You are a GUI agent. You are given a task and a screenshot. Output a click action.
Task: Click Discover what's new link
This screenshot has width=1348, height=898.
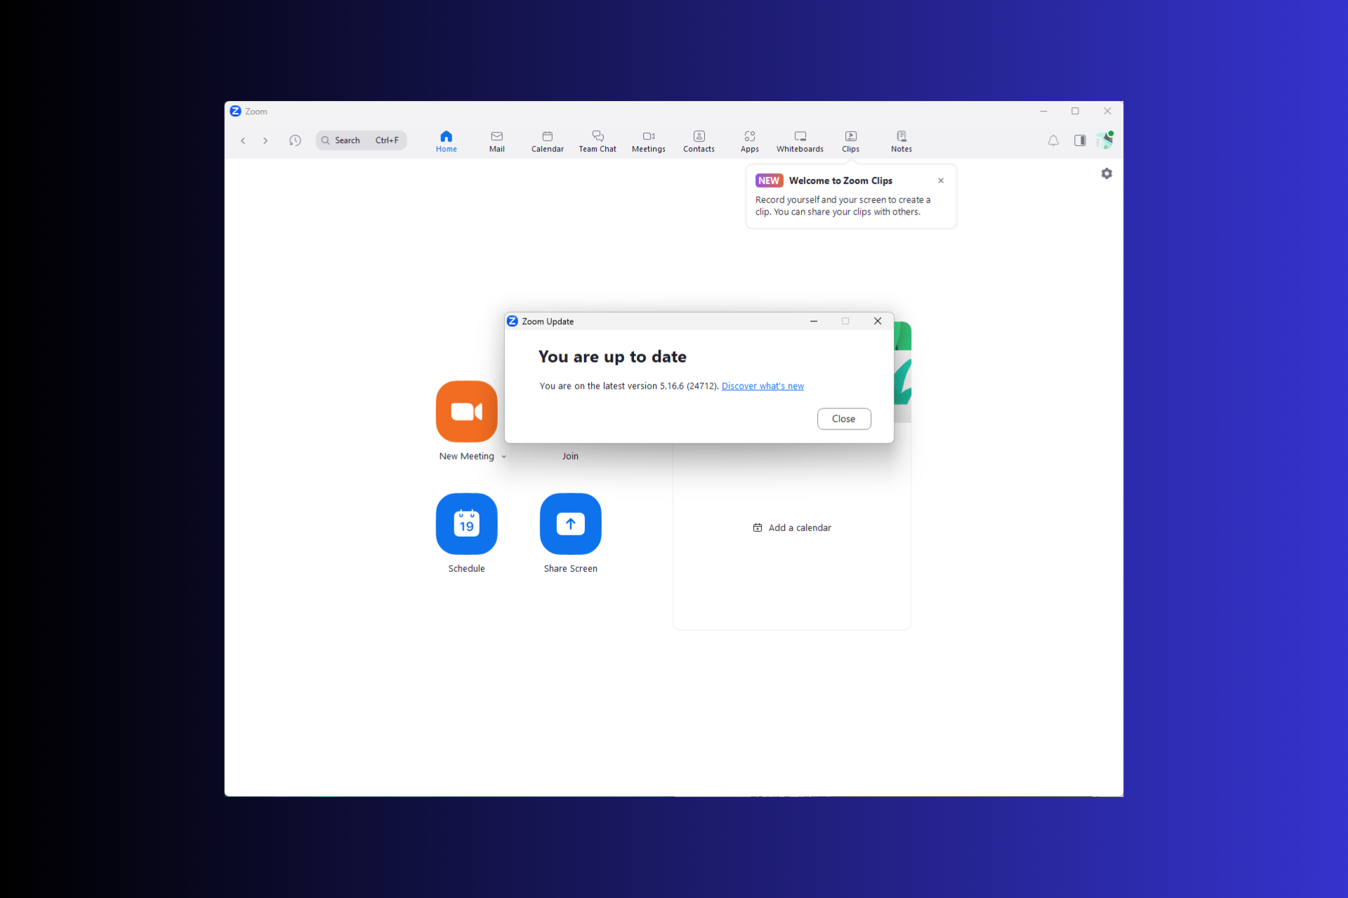tap(762, 386)
